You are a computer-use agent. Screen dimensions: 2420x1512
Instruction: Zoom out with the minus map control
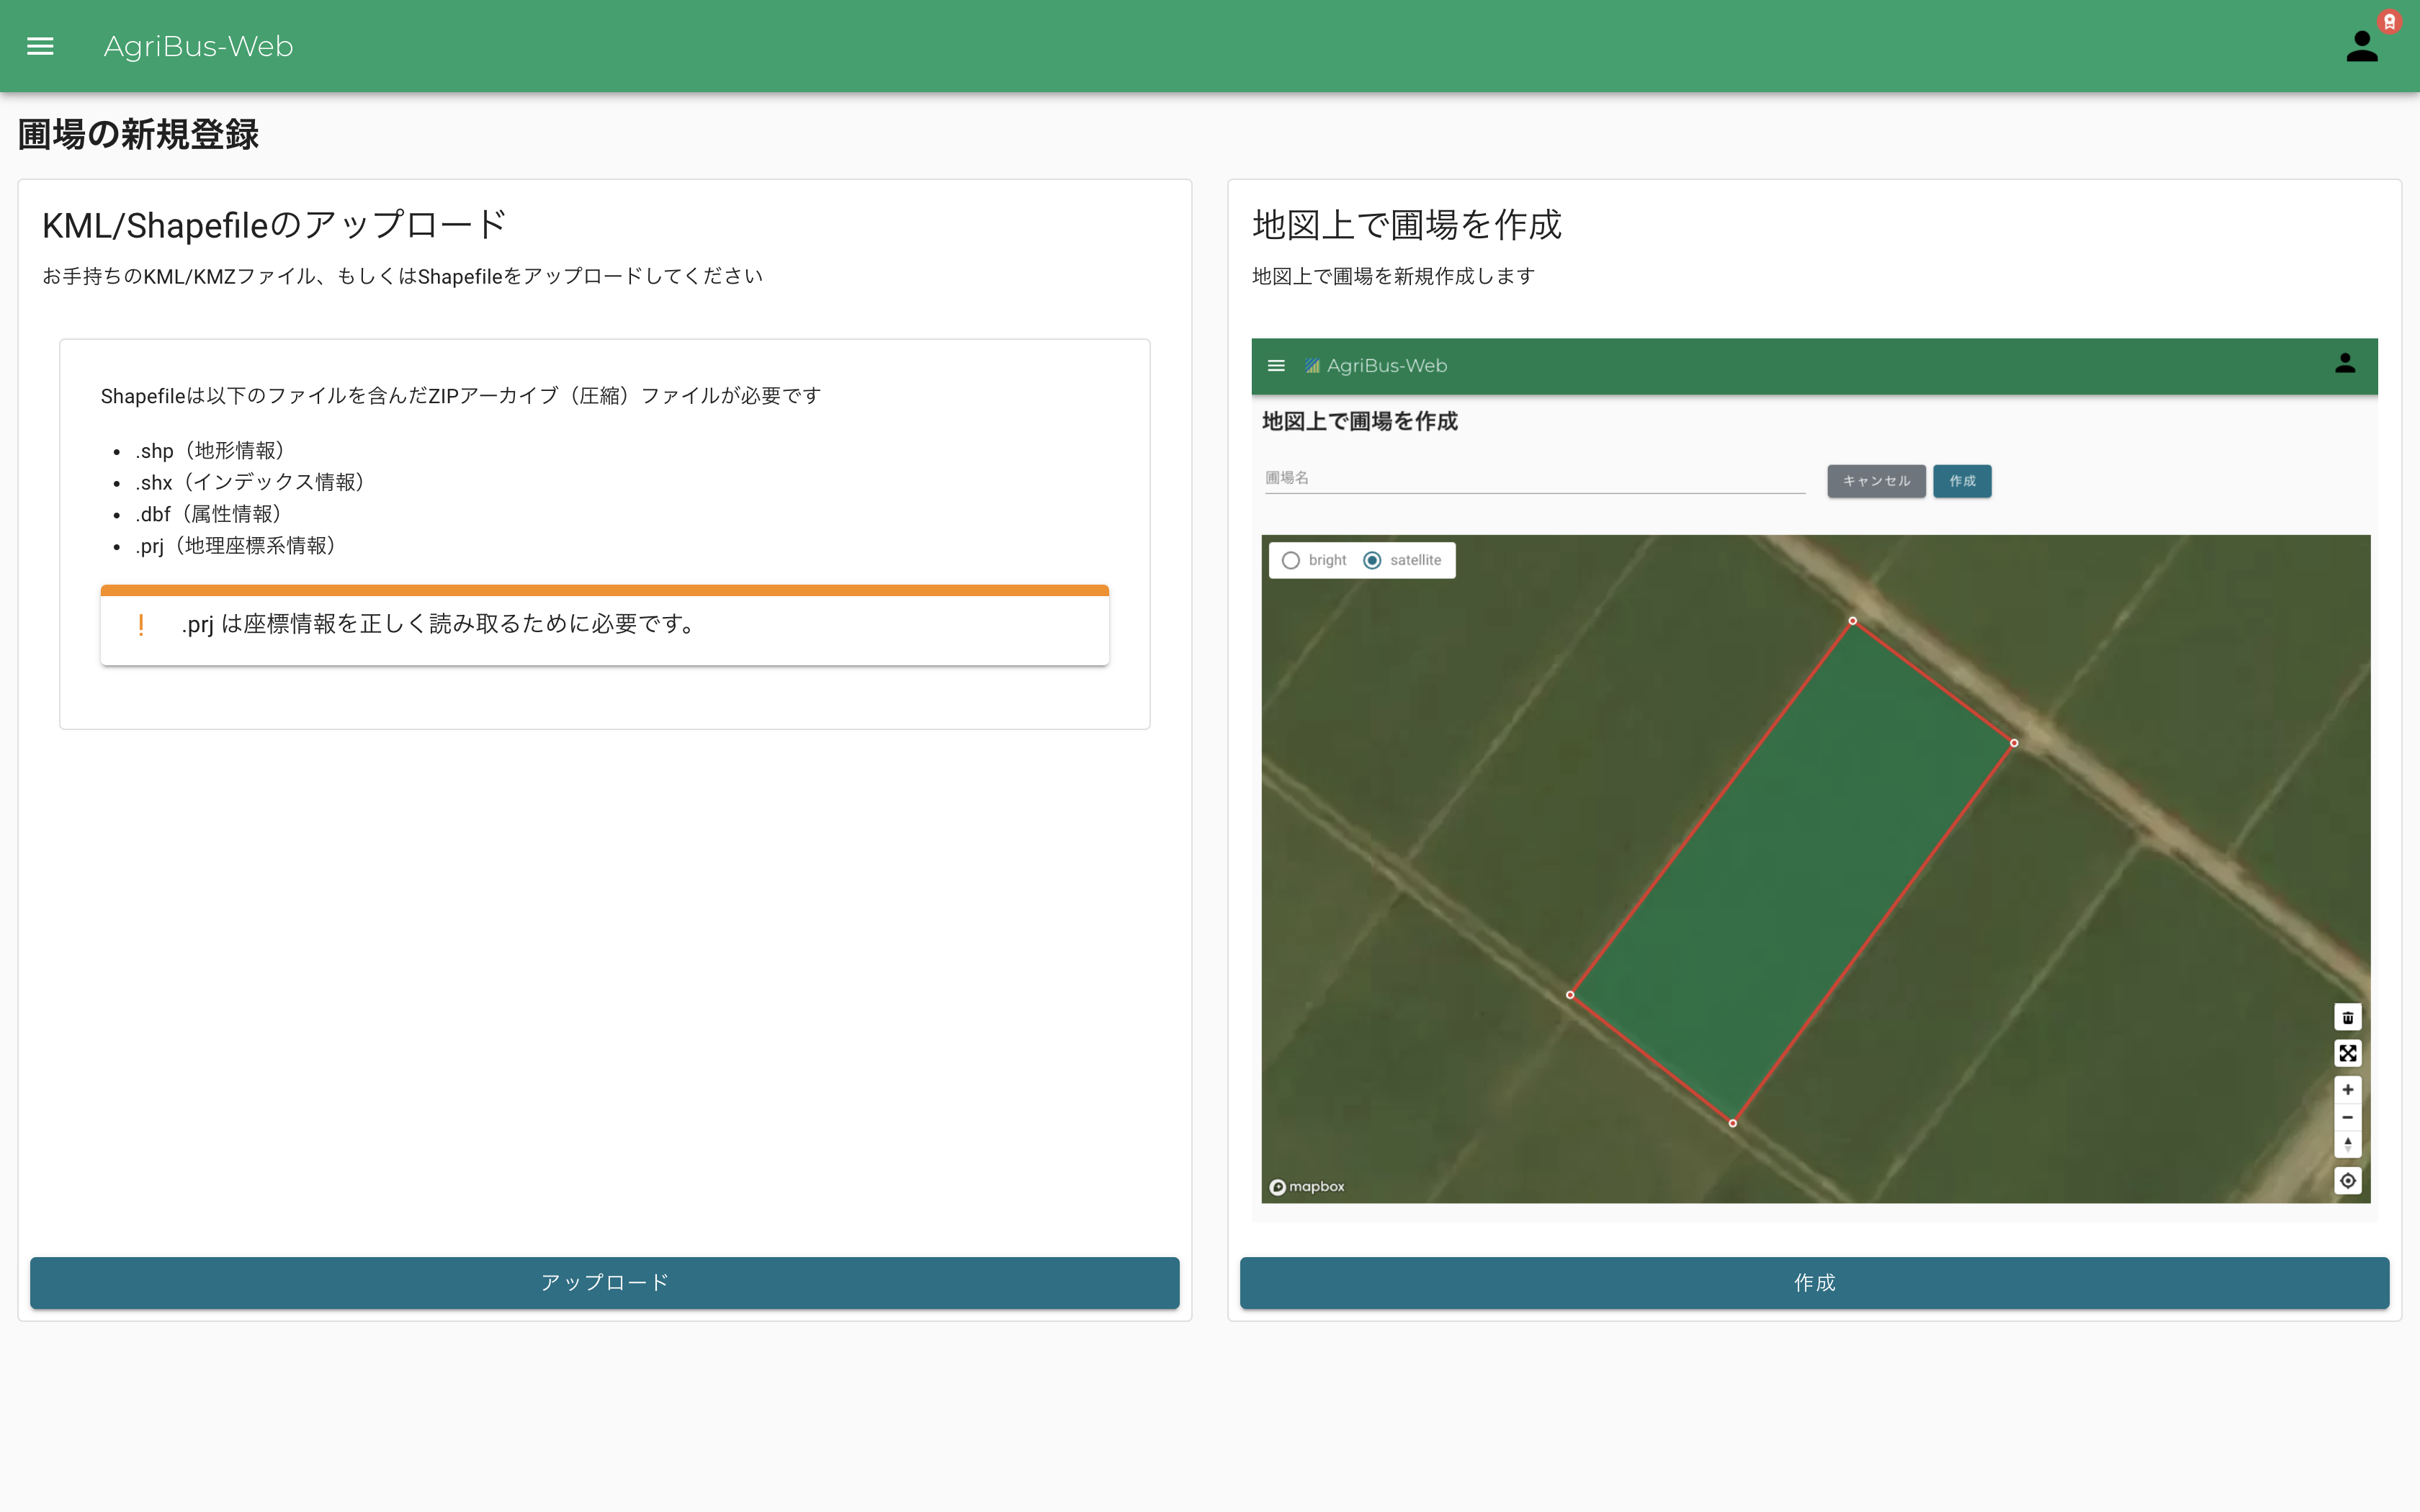pyautogui.click(x=2347, y=1117)
